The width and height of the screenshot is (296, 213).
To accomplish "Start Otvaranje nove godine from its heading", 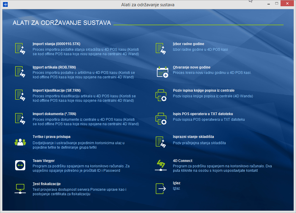I will coord(192,67).
